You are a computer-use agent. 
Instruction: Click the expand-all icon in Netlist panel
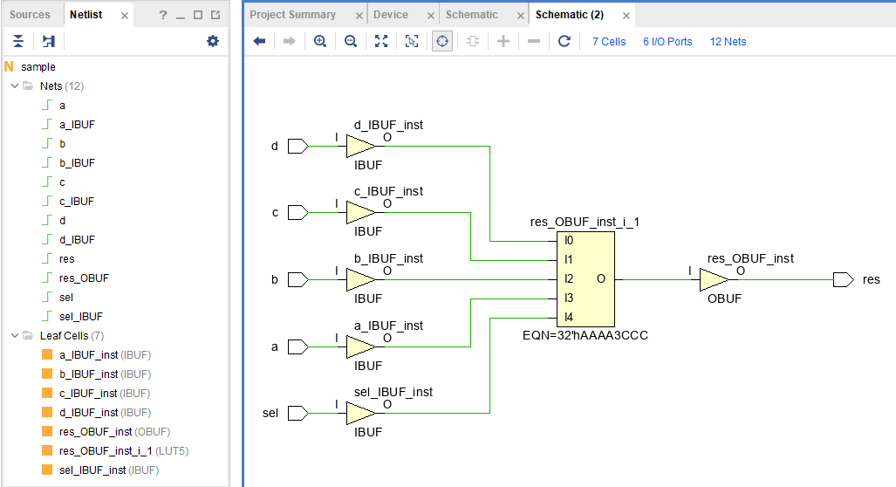pos(48,41)
